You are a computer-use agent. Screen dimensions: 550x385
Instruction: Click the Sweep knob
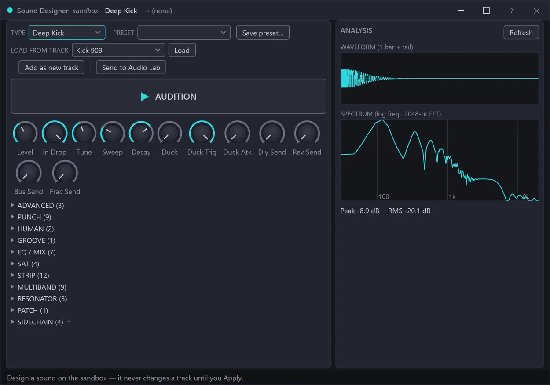(x=113, y=133)
